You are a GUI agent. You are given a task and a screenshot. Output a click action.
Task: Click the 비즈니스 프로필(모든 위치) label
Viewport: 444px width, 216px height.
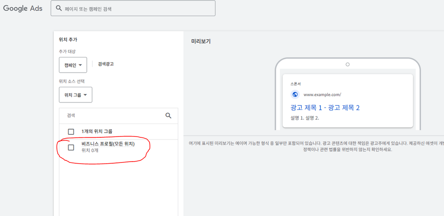108,144
